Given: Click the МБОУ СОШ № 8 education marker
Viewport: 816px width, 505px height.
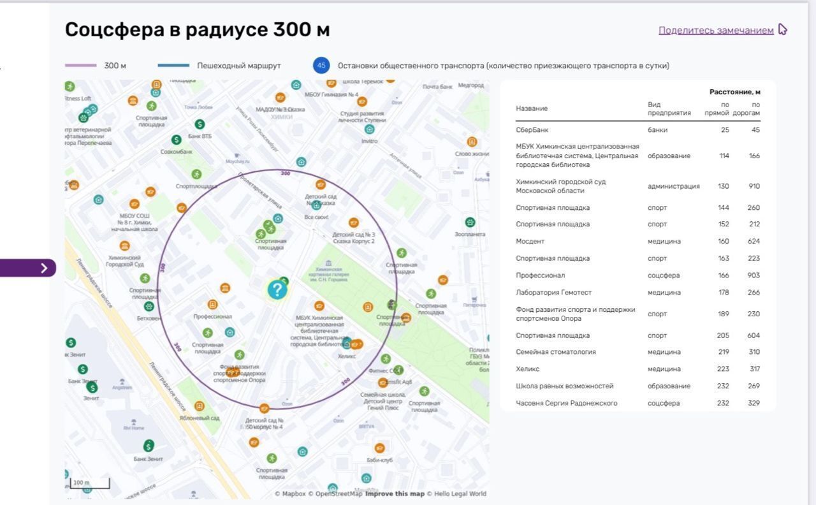Looking at the screenshot, I should (x=134, y=204).
